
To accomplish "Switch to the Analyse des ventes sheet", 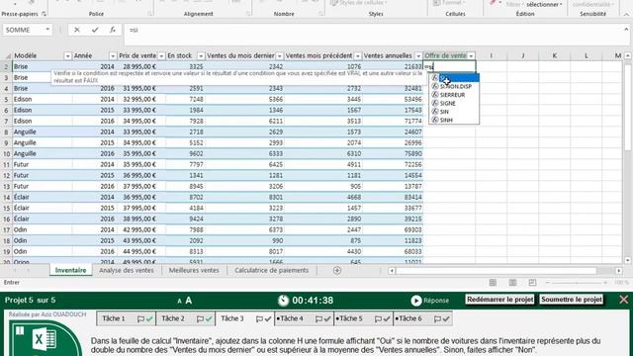I will (127, 270).
